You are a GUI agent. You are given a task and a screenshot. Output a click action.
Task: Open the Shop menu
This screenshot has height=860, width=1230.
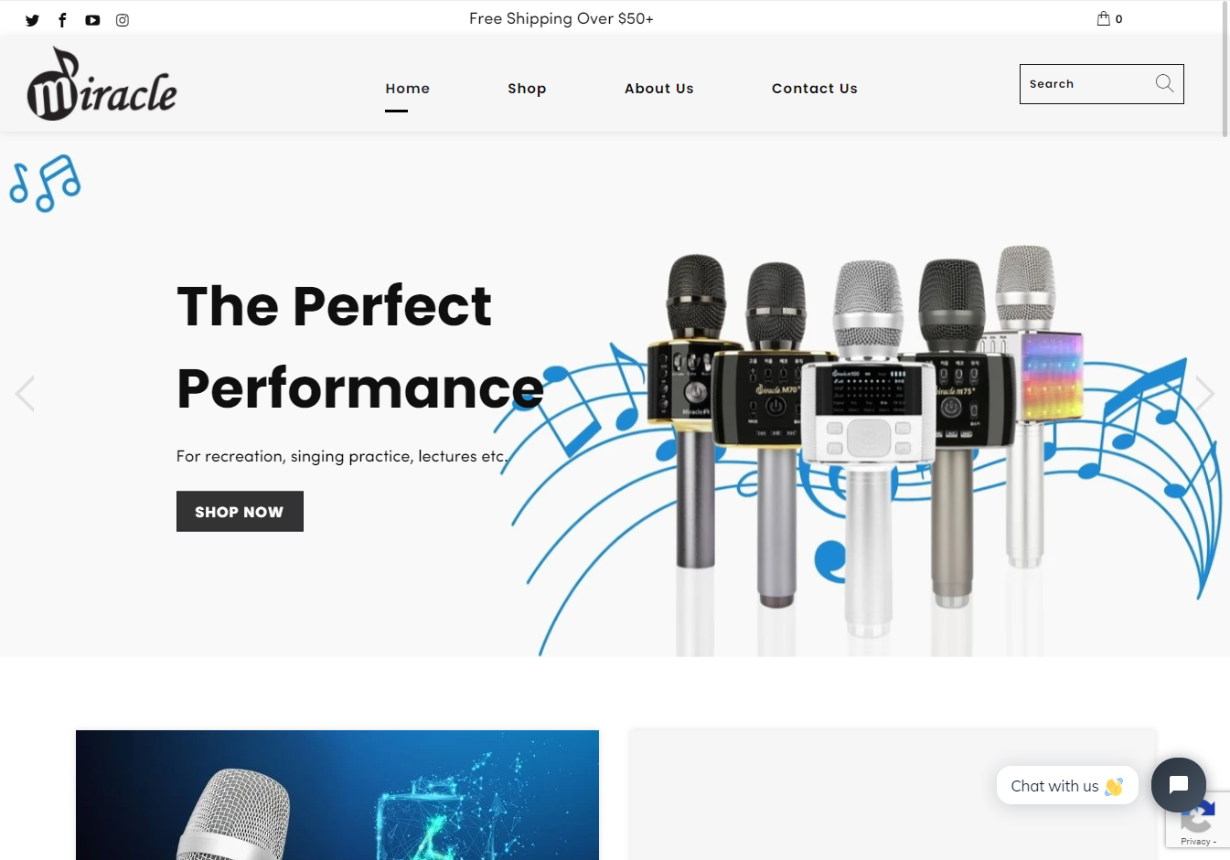pyautogui.click(x=527, y=89)
